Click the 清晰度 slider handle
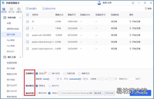Image resolution: width=154 pixels, height=99 pixels. coord(48,79)
